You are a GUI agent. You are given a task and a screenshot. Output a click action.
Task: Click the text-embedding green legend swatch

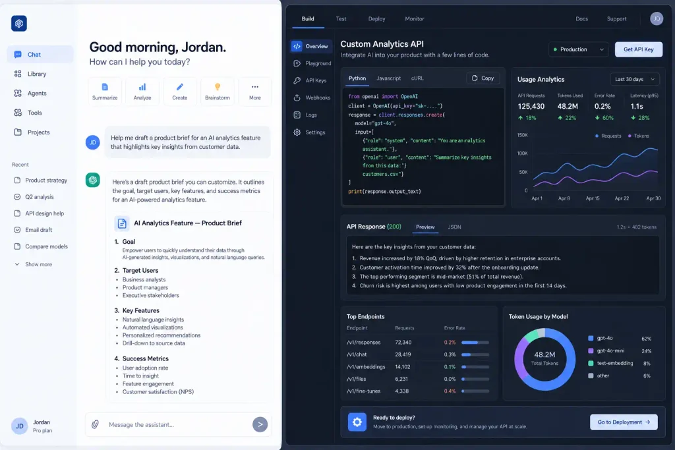tap(591, 363)
